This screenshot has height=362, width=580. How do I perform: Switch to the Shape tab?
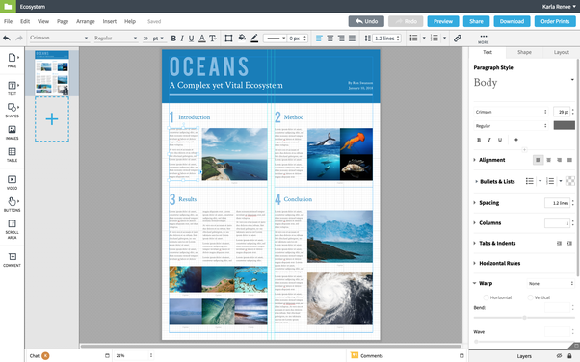pyautogui.click(x=524, y=52)
